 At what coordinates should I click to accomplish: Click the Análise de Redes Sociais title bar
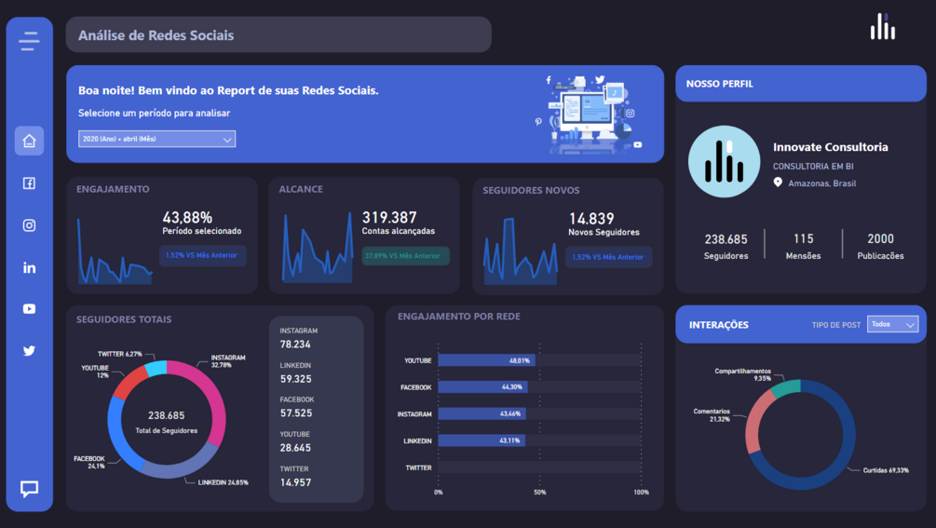[278, 35]
